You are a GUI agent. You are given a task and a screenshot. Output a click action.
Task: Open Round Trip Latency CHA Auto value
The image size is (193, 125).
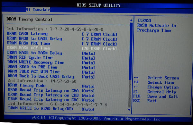(88, 91)
